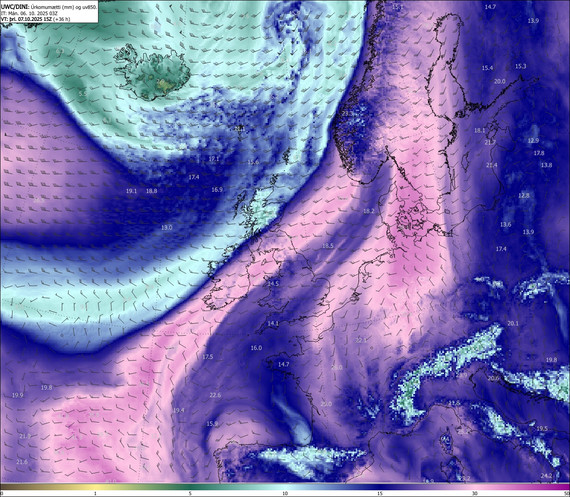Click the 17.8 value in the east
Image resolution: width=570 pixels, height=497 pixels.
point(539,153)
